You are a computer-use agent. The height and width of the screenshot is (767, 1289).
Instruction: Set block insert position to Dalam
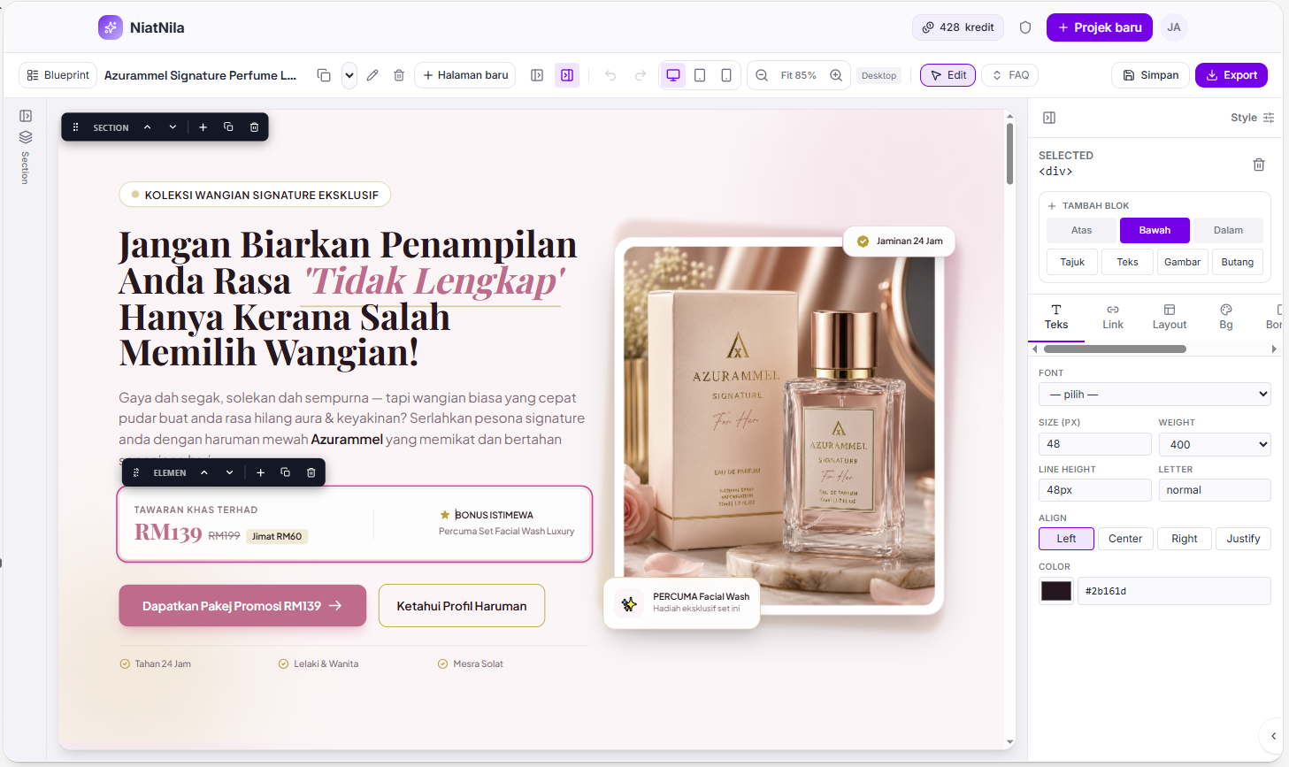coord(1228,230)
